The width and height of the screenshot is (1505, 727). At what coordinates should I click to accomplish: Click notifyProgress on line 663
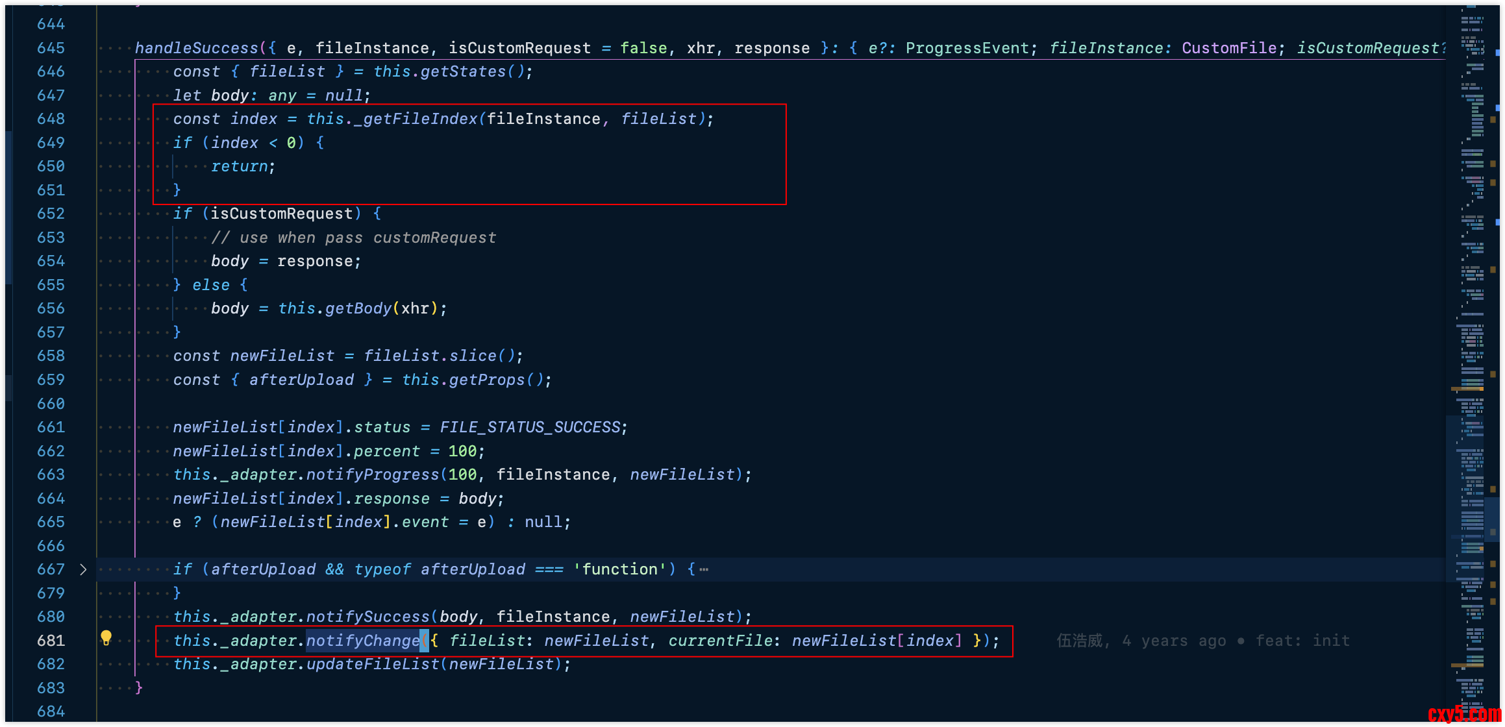tap(373, 474)
